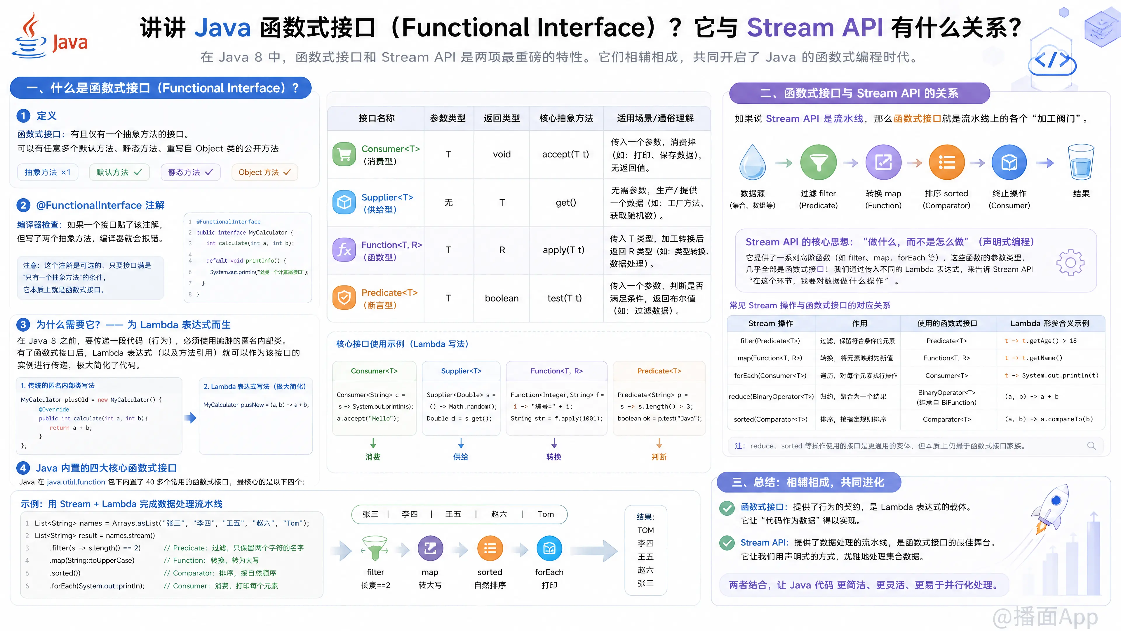Click the t -> t.getName() lambda example

click(x=1033, y=358)
